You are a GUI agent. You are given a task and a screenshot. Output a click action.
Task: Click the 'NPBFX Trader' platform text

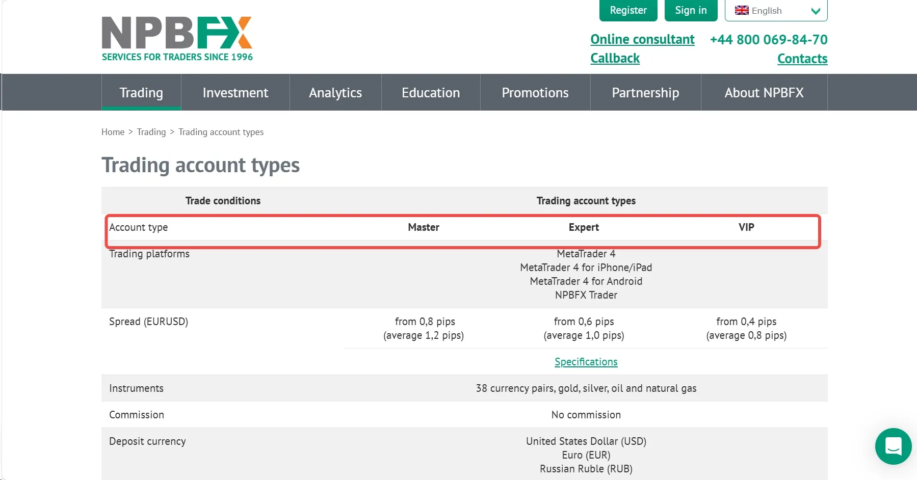coord(586,295)
